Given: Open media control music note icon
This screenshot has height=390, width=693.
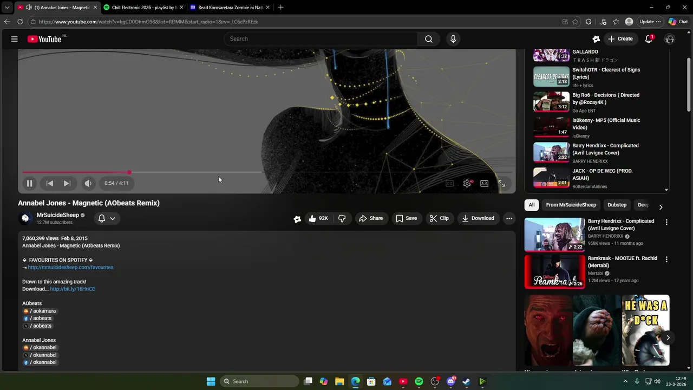Looking at the screenshot, I should [x=603, y=22].
